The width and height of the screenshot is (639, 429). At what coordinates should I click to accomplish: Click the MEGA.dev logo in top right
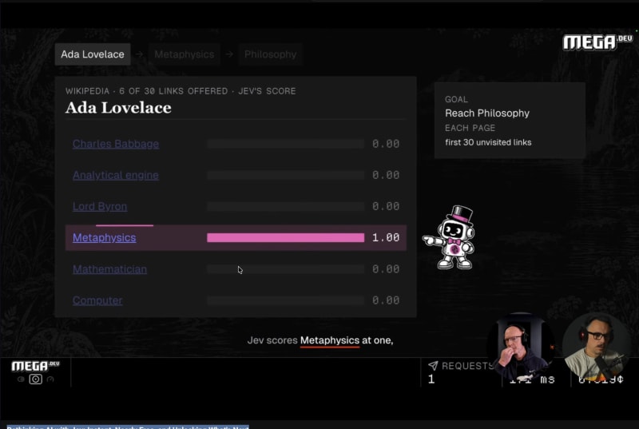(597, 42)
